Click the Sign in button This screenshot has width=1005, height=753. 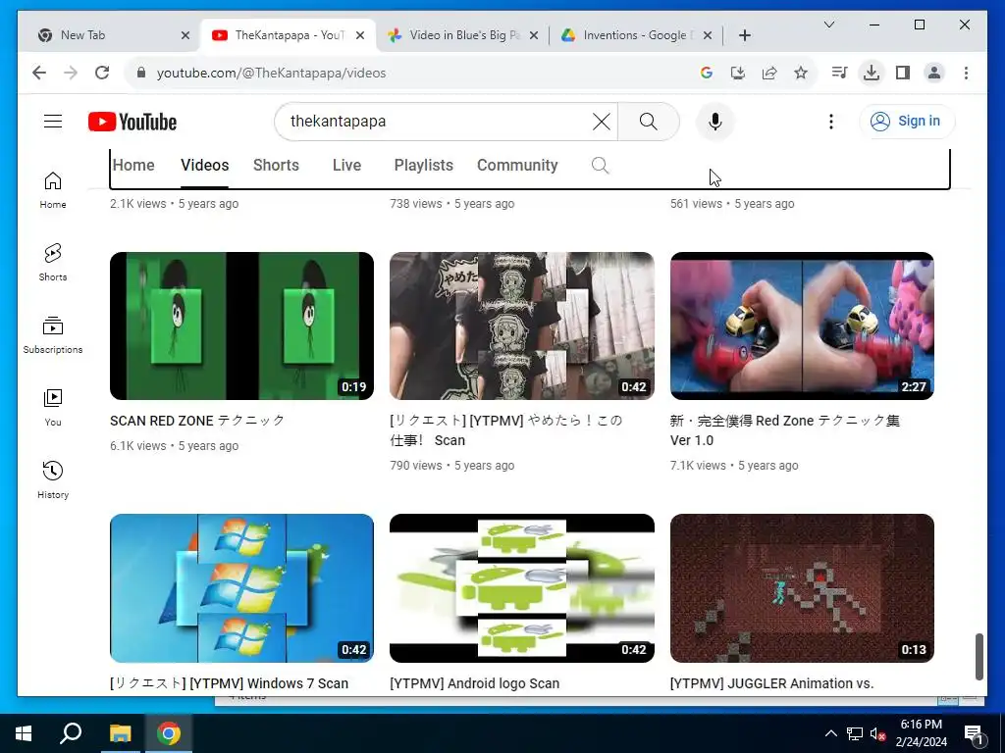click(906, 121)
